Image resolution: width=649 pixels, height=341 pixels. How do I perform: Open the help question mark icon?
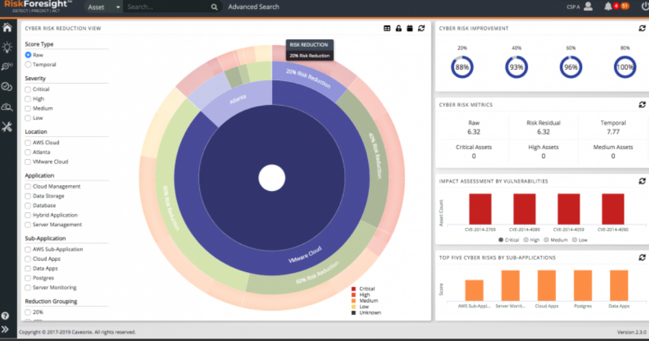(6, 316)
